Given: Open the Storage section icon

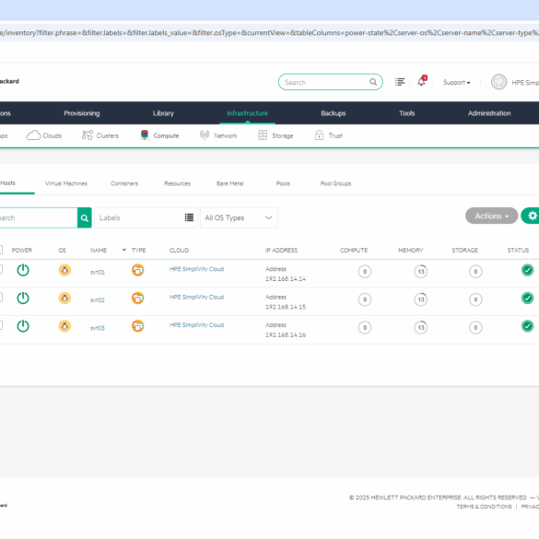Looking at the screenshot, I should click(263, 135).
